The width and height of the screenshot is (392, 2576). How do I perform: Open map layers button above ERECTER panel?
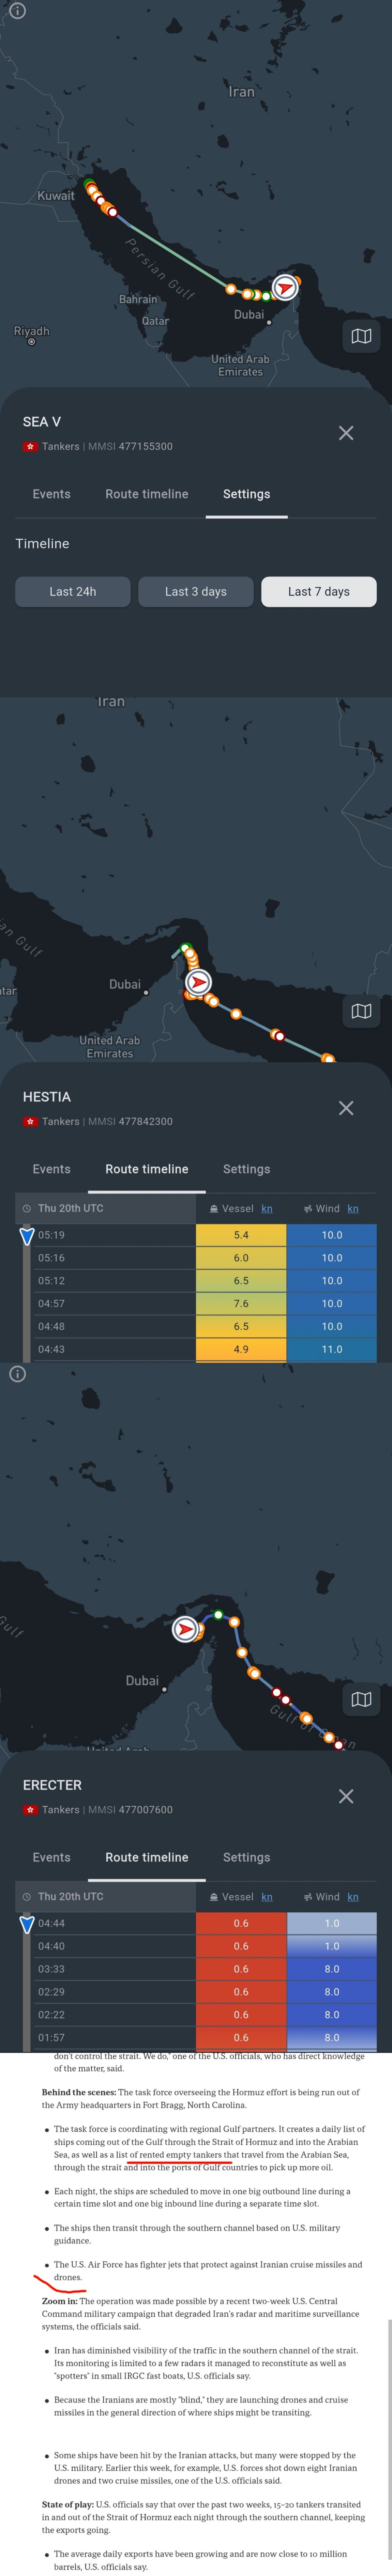pyautogui.click(x=361, y=1699)
